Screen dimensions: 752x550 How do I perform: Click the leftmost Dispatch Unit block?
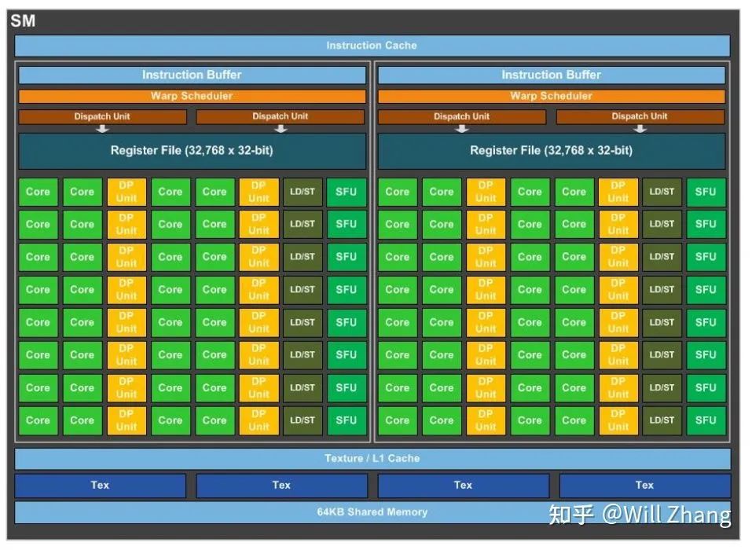[x=102, y=116]
